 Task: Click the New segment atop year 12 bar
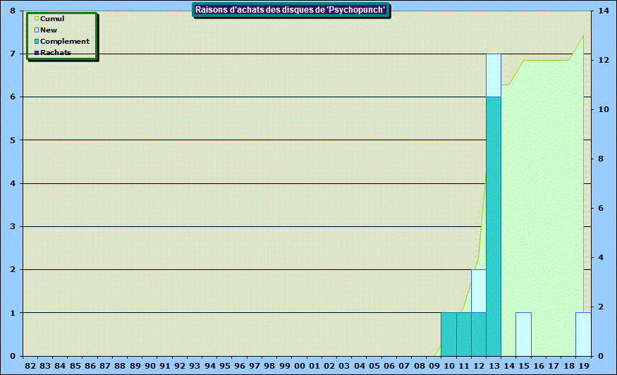[478, 290]
